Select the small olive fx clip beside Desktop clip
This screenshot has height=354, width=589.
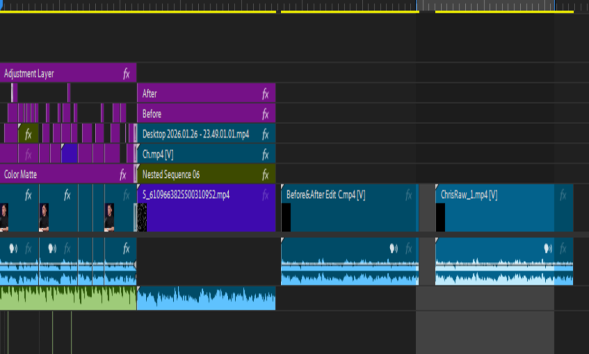pos(28,134)
